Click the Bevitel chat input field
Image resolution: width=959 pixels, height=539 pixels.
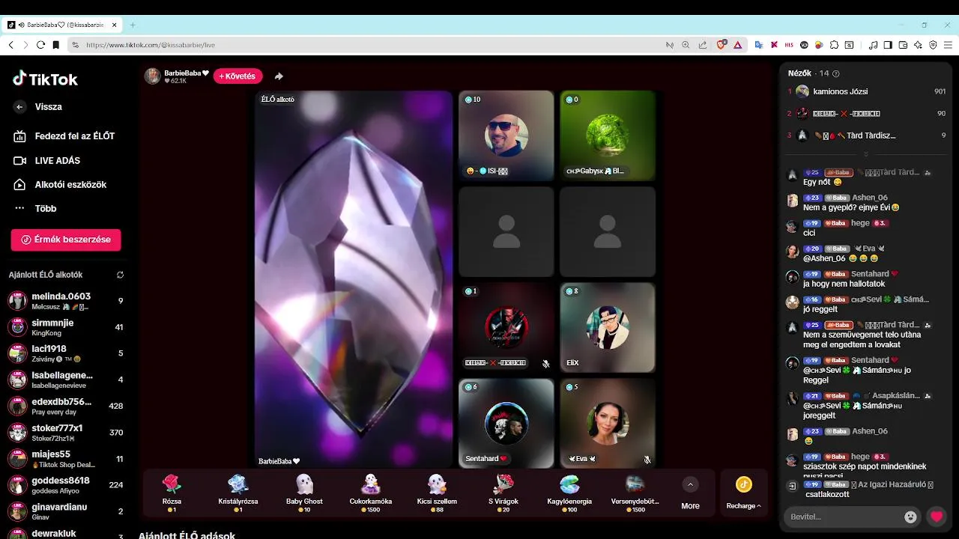(x=843, y=517)
